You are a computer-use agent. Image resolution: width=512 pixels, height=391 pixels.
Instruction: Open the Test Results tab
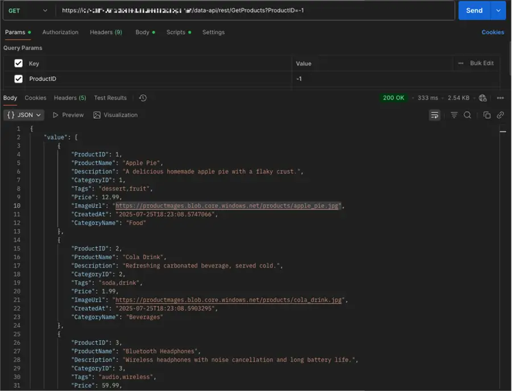[110, 98]
